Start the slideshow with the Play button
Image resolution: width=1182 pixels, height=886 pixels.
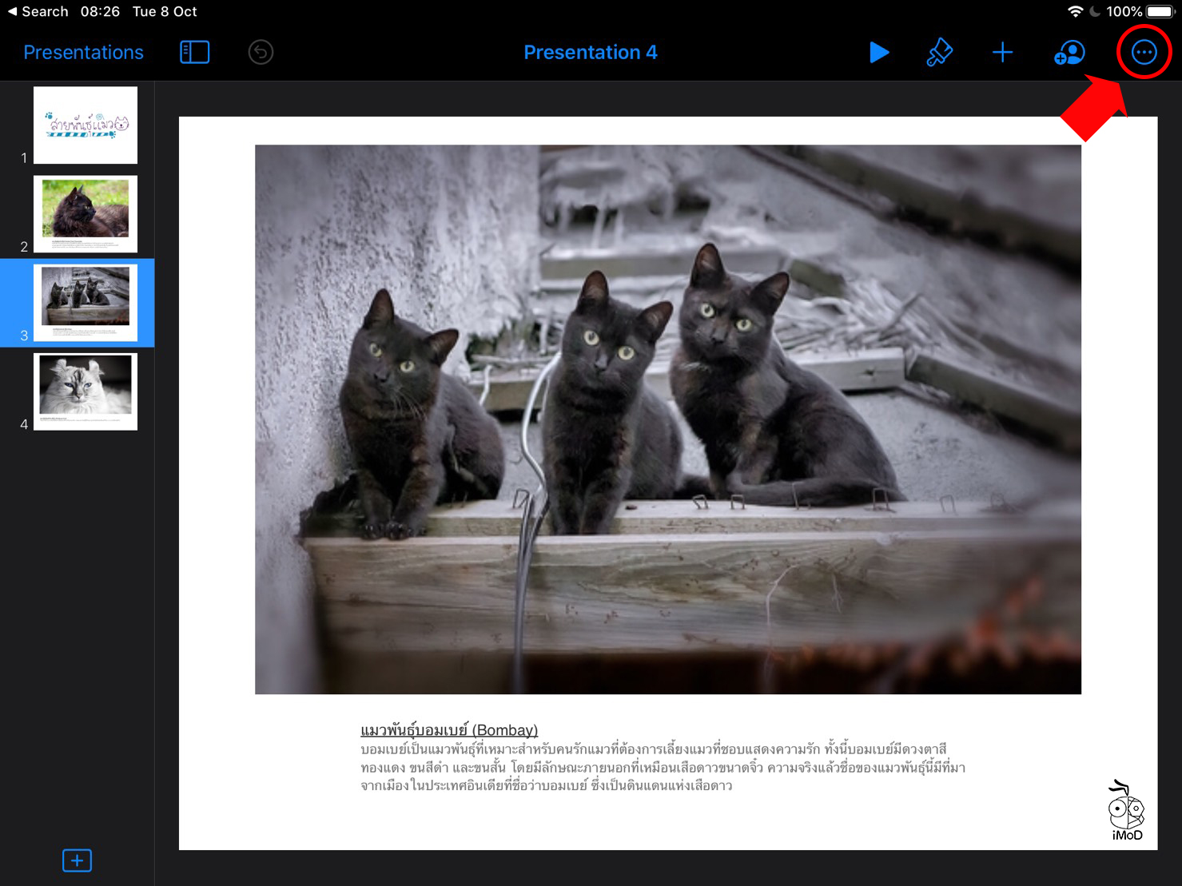[x=878, y=53]
